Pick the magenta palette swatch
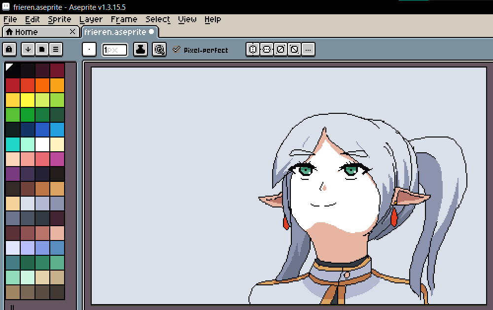Viewport: 493px width, 310px height. pos(57,159)
